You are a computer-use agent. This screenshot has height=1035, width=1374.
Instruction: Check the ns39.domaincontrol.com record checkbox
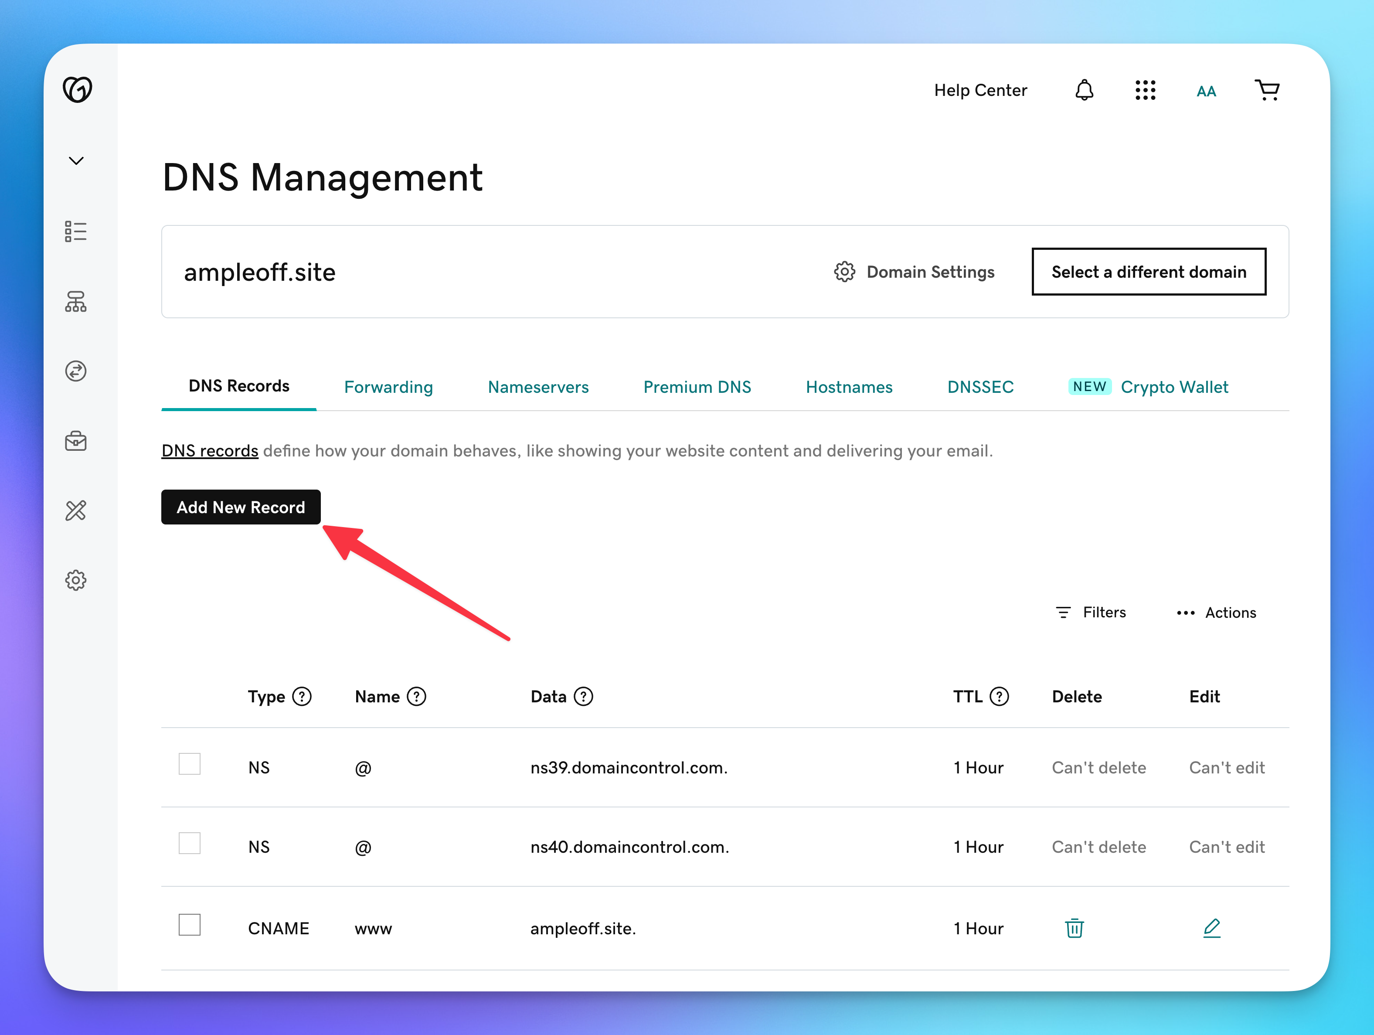click(x=190, y=764)
